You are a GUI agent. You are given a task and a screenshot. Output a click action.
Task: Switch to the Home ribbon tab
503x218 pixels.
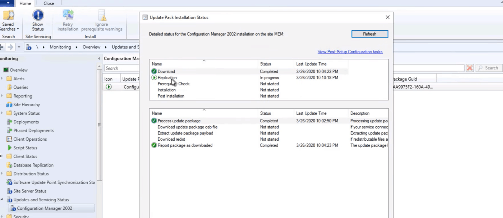(x=25, y=3)
